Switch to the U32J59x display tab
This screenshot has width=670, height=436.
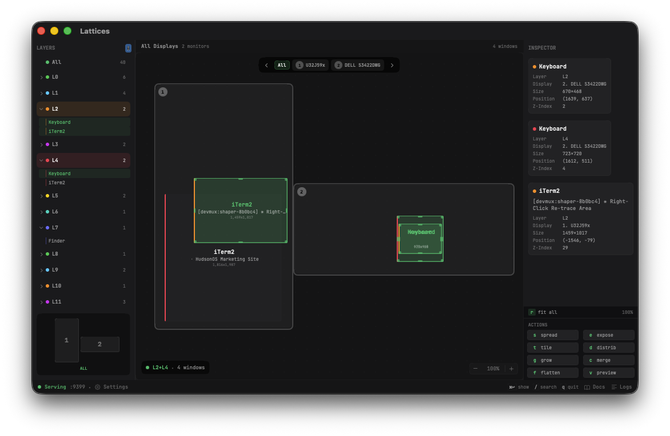tap(310, 65)
